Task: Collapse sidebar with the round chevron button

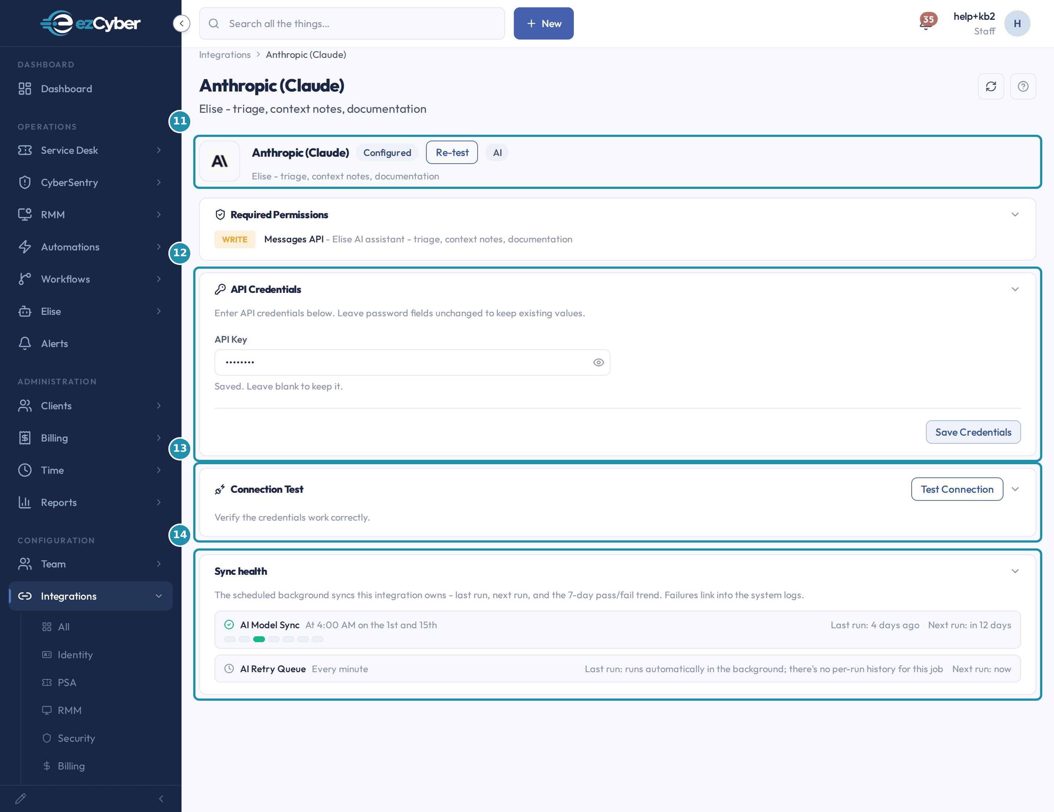Action: (x=182, y=23)
